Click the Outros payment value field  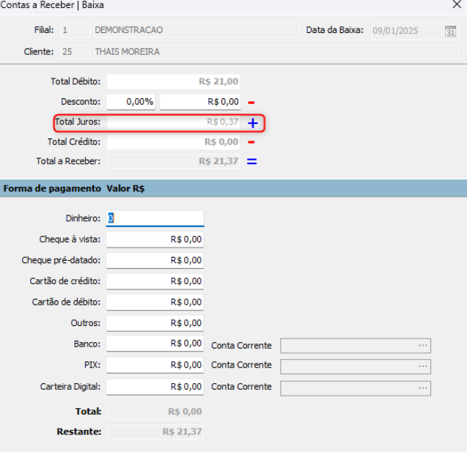[155, 323]
